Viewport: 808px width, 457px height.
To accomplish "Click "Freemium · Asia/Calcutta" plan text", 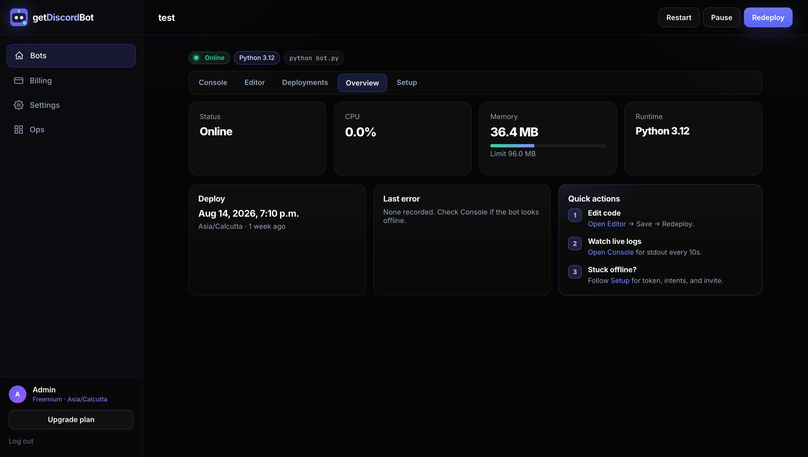I will [x=70, y=399].
